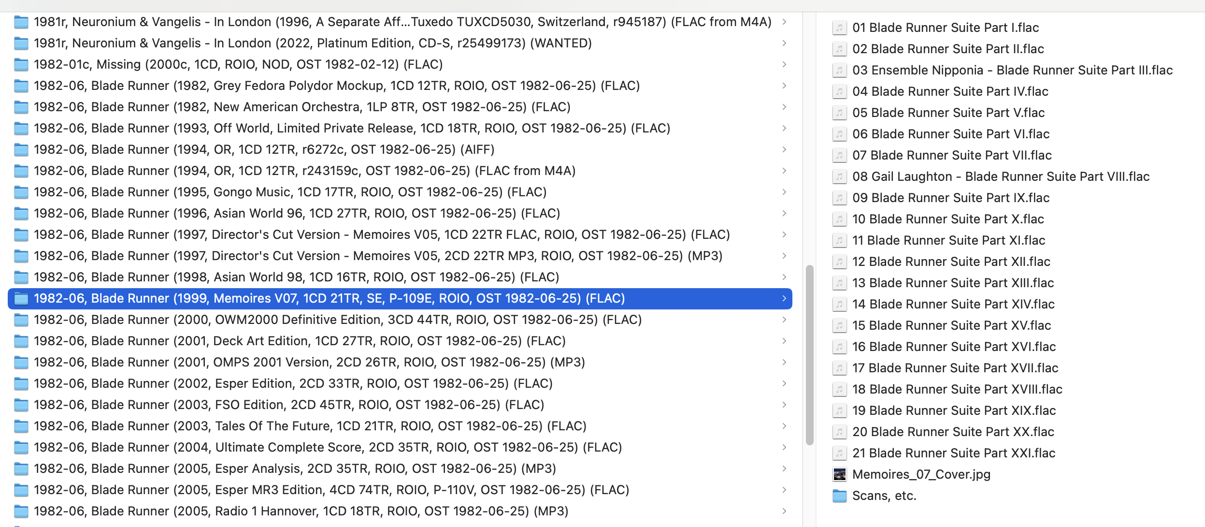Click audio icon for 21 Blade Runner Suite Part XXI.flac
Image resolution: width=1205 pixels, height=527 pixels.
tap(840, 453)
